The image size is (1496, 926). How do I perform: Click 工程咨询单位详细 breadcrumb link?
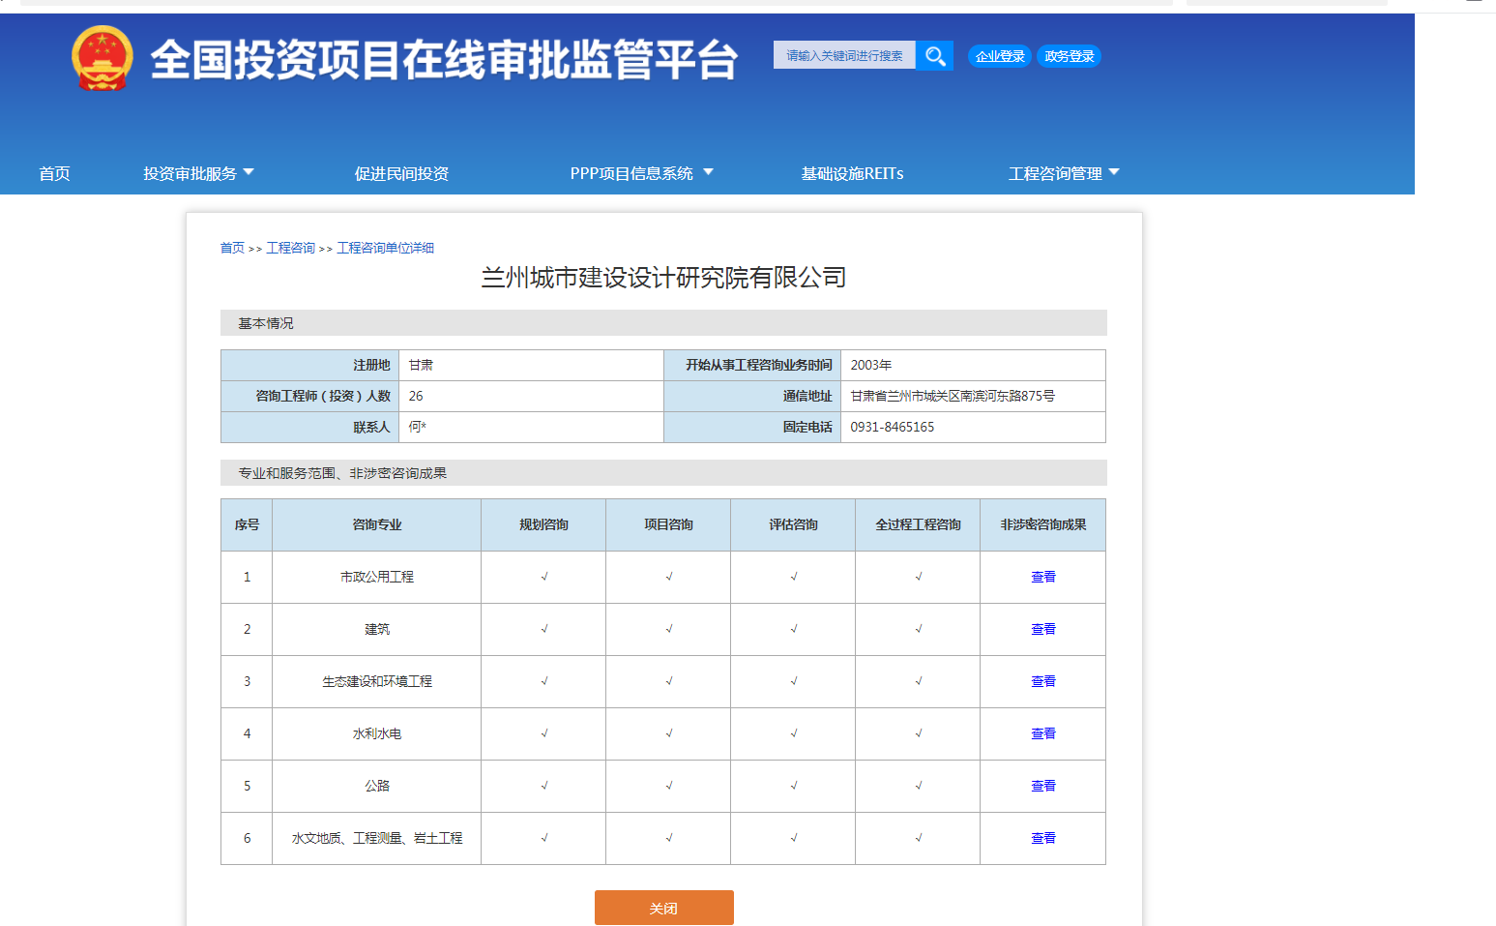click(385, 248)
